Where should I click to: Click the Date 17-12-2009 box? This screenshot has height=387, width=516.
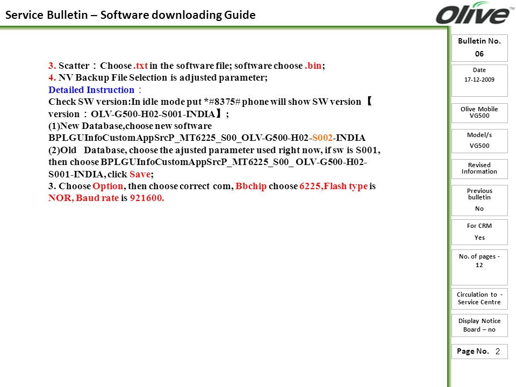coord(479,81)
